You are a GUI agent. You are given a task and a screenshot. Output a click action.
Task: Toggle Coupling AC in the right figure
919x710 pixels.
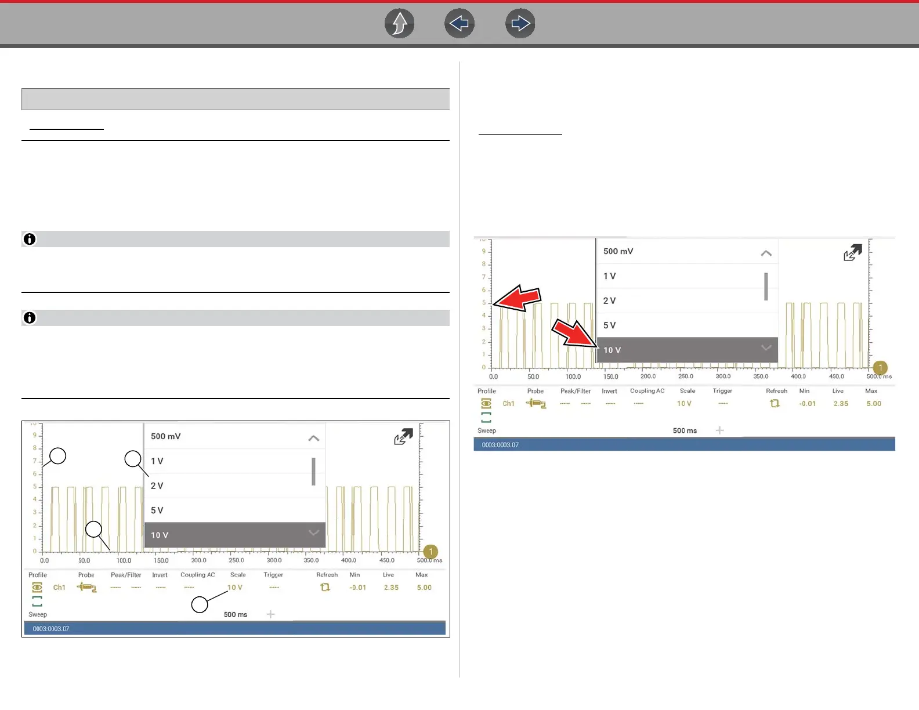(639, 404)
